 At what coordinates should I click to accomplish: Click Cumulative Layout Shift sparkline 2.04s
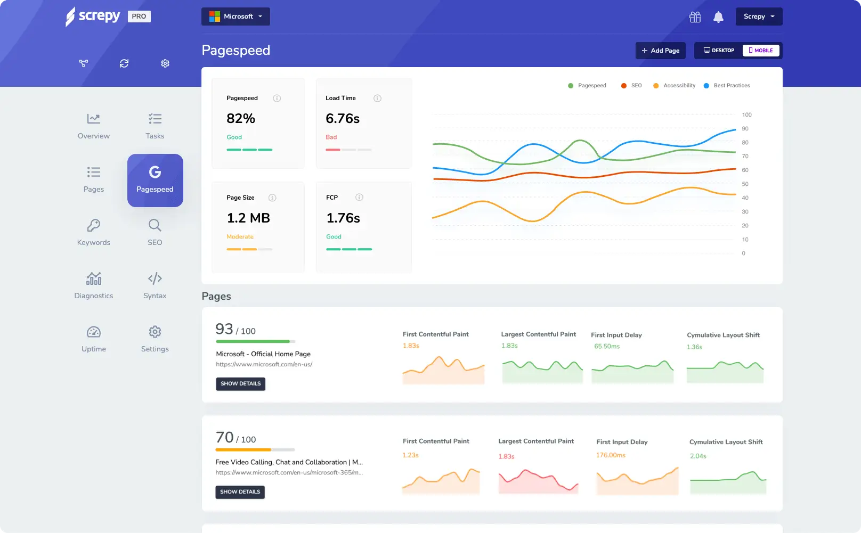coord(728,482)
